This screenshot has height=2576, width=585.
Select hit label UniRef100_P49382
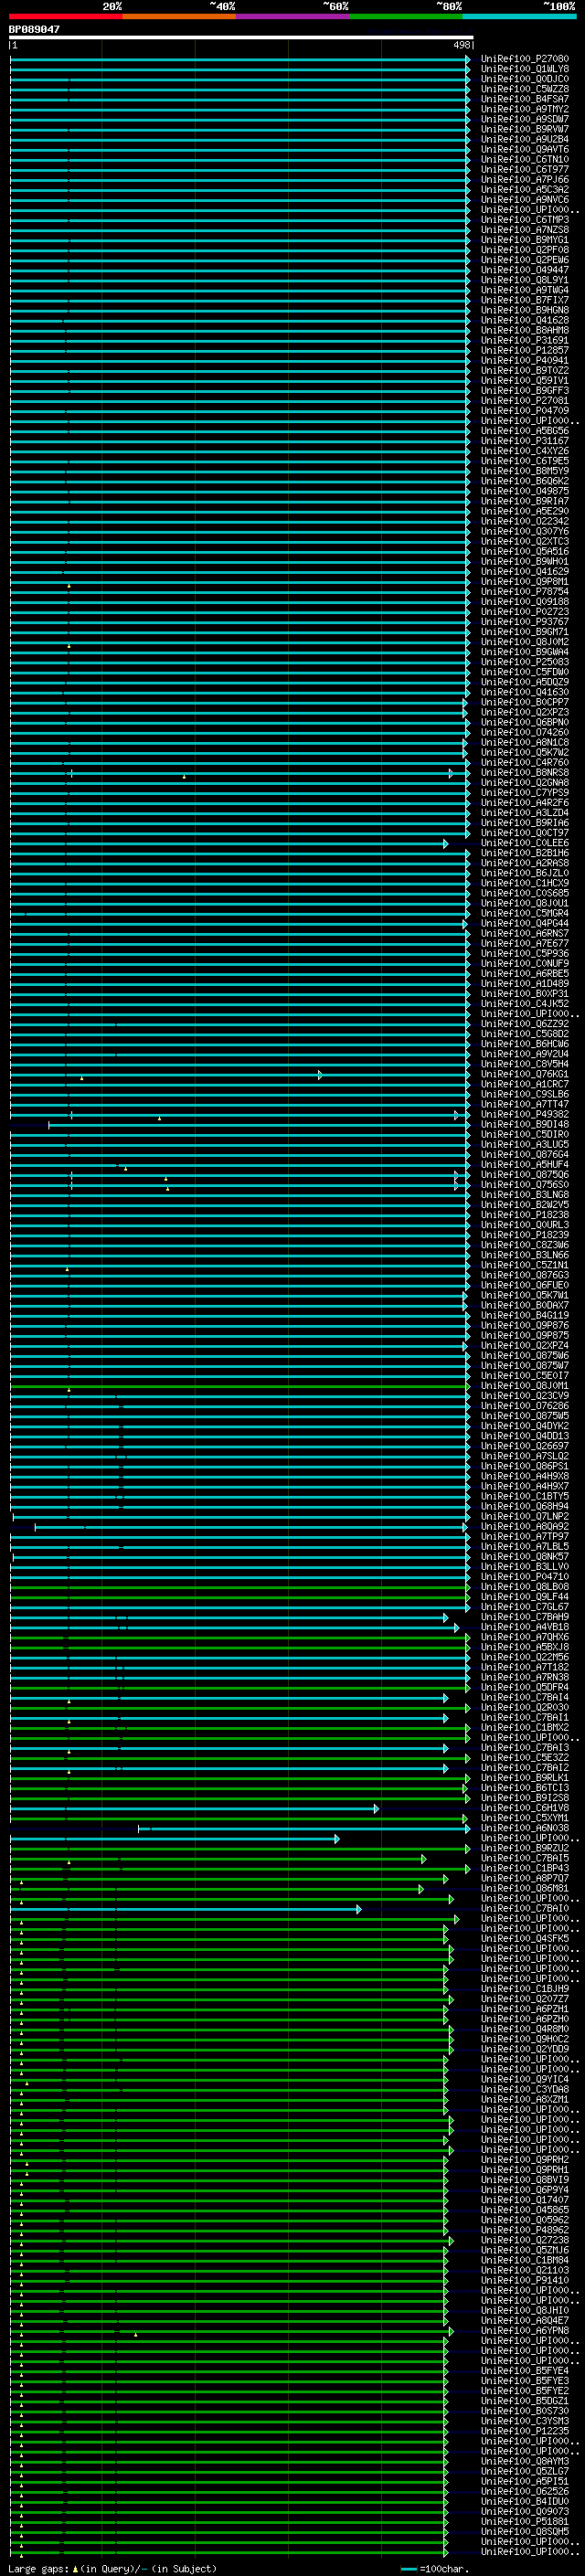pos(525,1114)
